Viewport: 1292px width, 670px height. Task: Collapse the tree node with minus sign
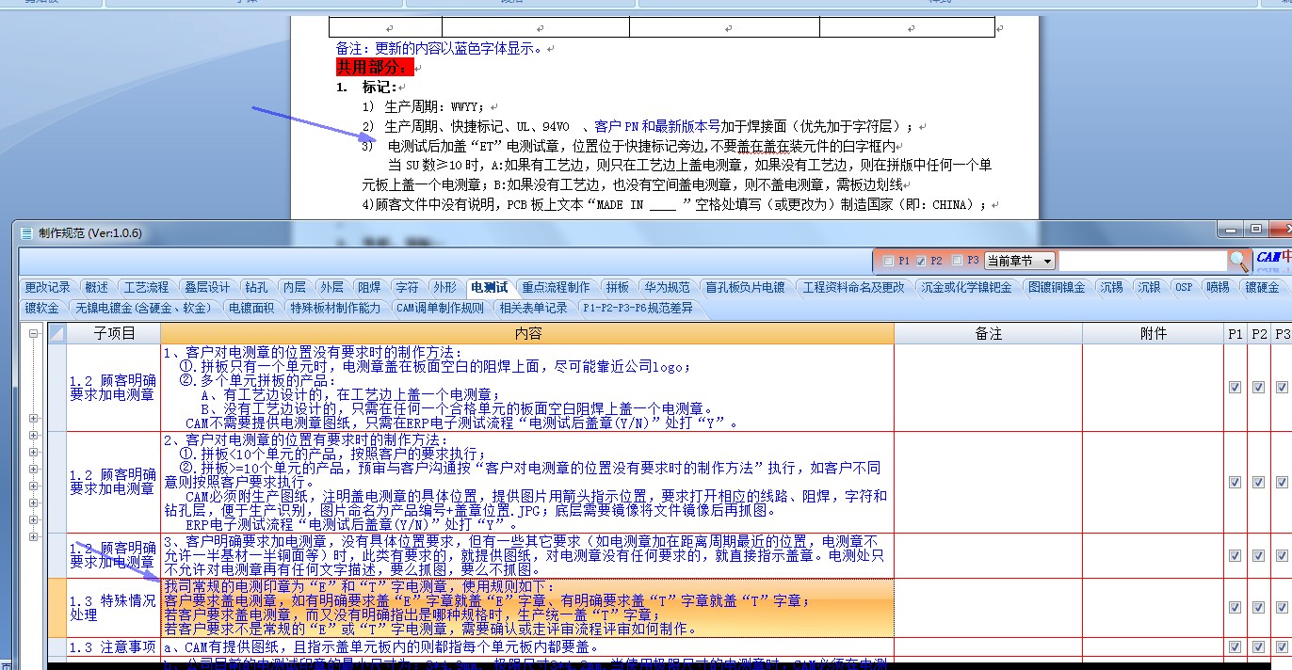pos(34,333)
